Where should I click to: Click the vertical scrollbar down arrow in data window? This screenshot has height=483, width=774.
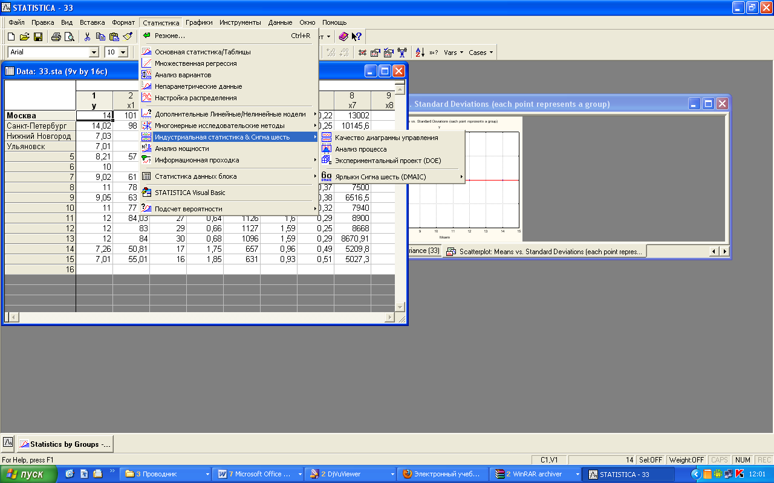click(400, 307)
